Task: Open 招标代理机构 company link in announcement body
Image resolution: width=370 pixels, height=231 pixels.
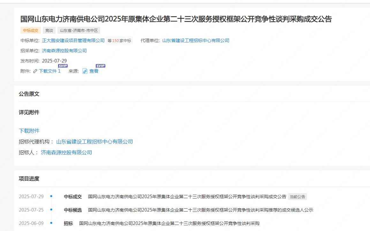Action: click(x=94, y=141)
